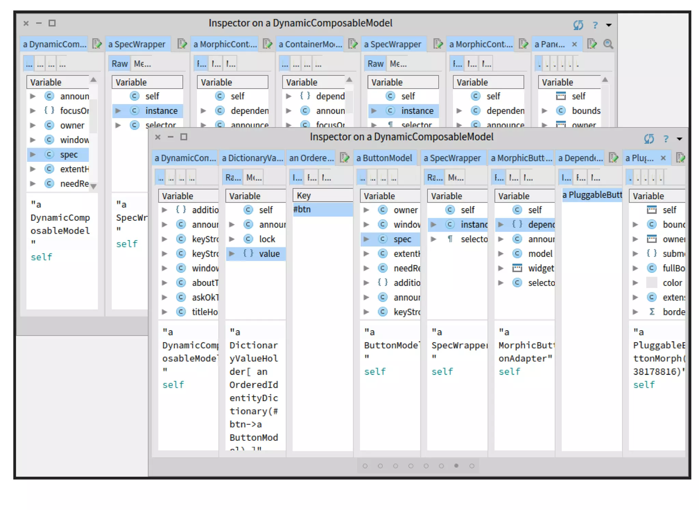Select the last pager dot
This screenshot has width=699, height=510.
point(472,466)
